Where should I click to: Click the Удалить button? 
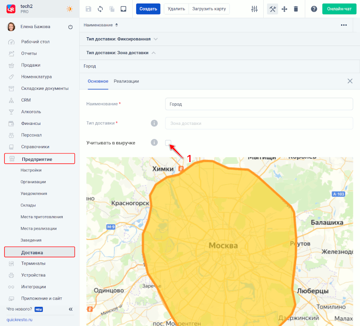(176, 9)
